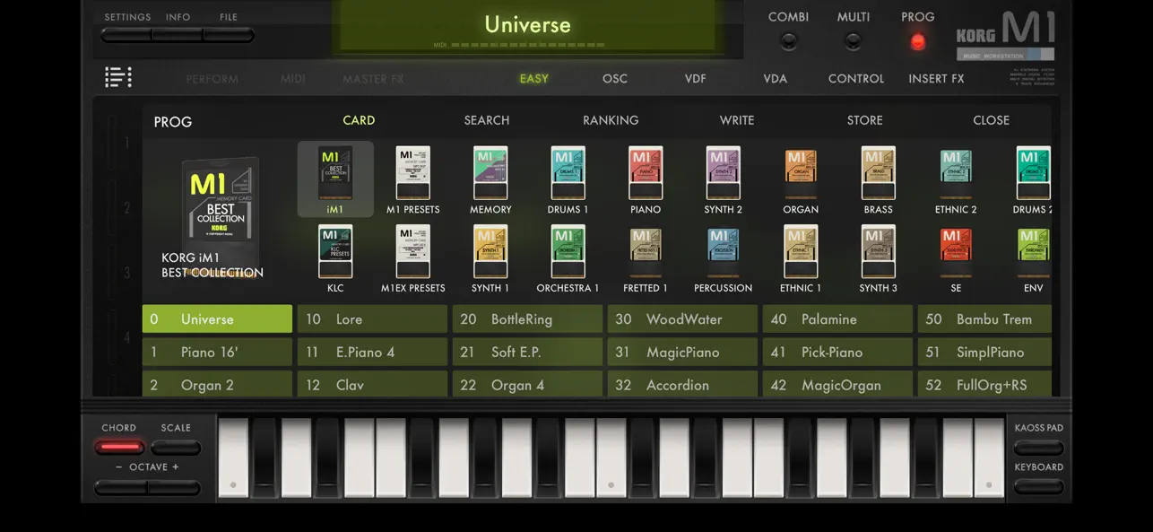The image size is (1153, 532).
Task: Raise the octave with plus button
Action: pos(174,488)
